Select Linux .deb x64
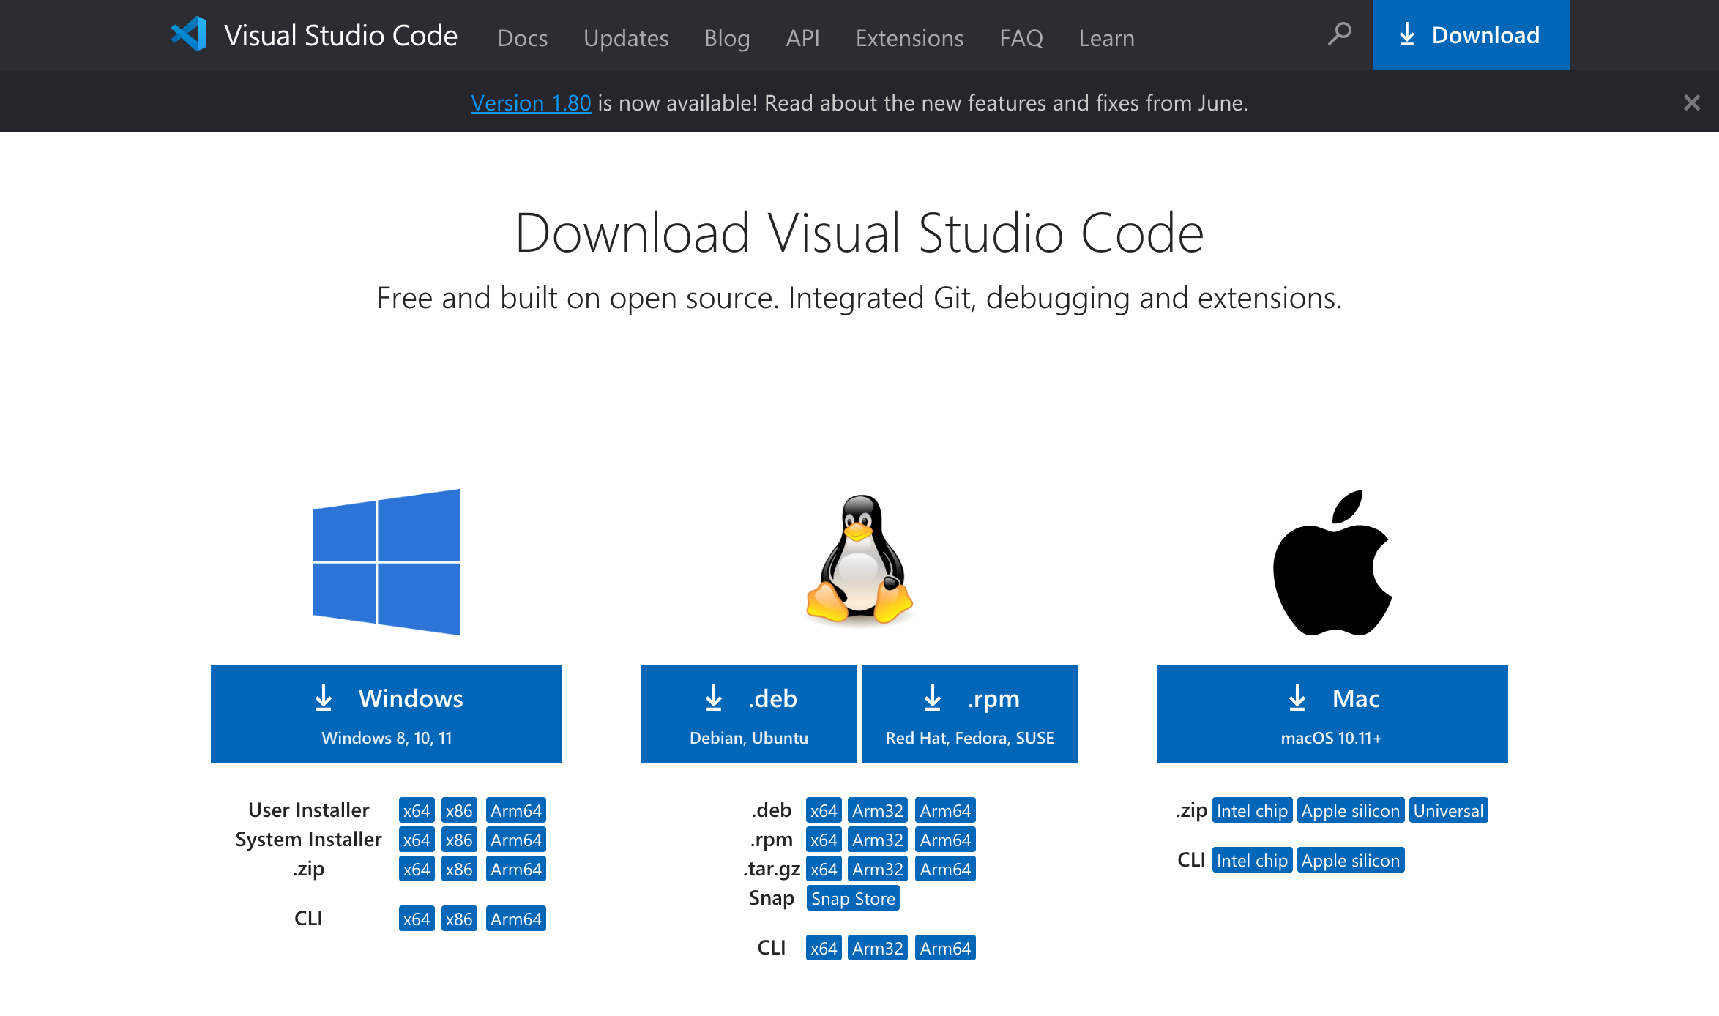 click(x=824, y=810)
